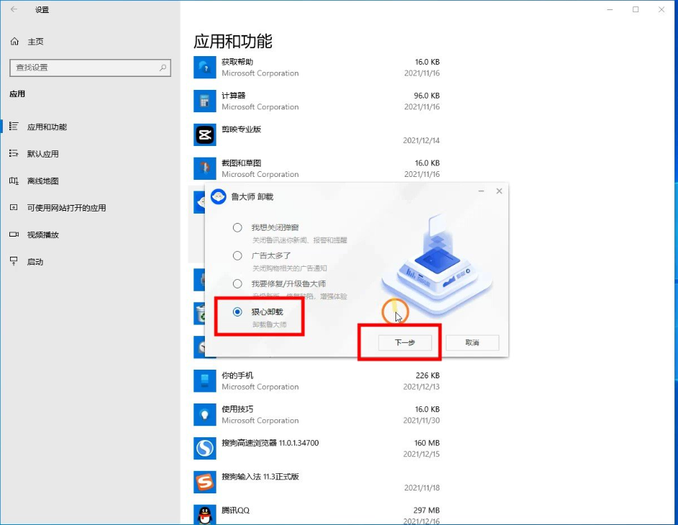
Task: Close the 鲁大师 卸载 dialog
Action: (x=499, y=191)
